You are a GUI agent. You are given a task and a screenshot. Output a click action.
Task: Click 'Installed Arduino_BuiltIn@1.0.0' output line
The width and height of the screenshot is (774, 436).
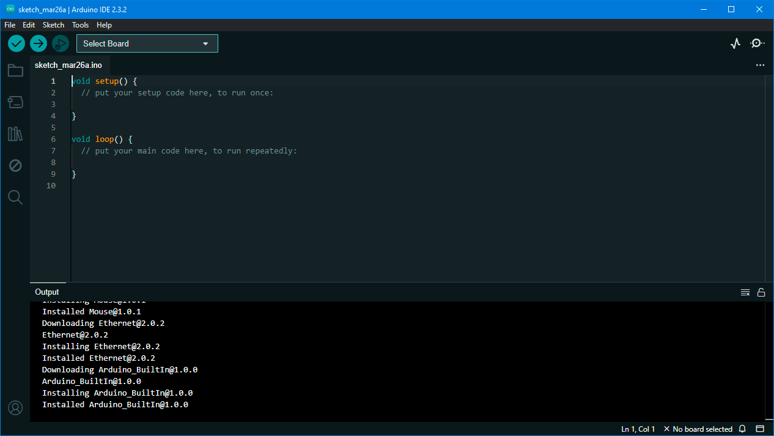coord(115,405)
